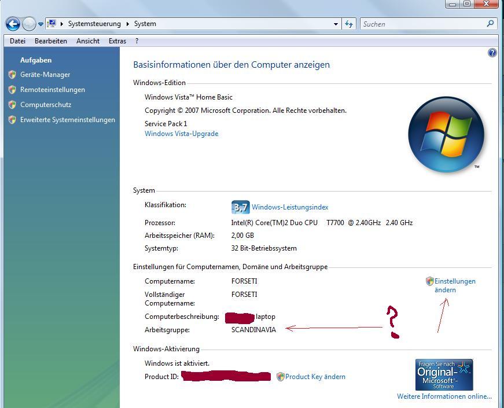
Task: Maximize the System window
Action: point(467,4)
